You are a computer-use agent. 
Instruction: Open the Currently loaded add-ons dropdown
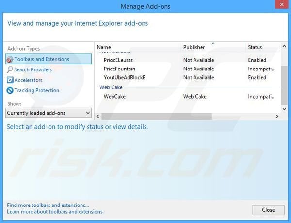pyautogui.click(x=48, y=113)
